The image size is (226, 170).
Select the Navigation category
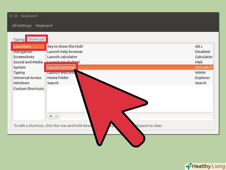(29, 52)
